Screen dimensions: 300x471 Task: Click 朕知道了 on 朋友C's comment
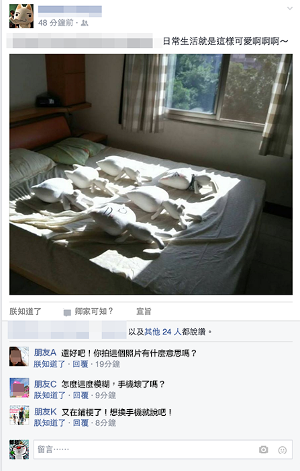(x=50, y=396)
